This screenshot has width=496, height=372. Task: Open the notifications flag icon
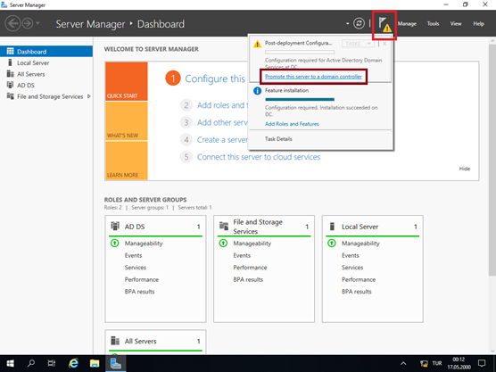coord(384,25)
